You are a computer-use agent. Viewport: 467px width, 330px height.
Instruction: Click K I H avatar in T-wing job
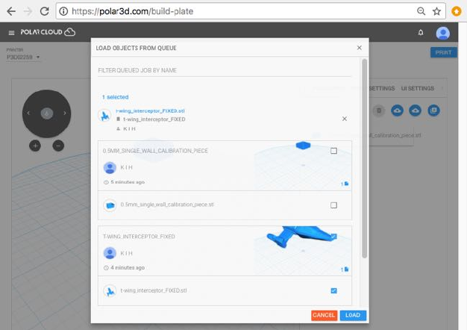click(110, 253)
